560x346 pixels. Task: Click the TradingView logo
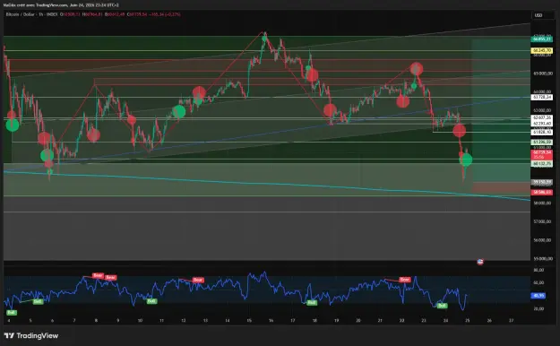(31, 335)
